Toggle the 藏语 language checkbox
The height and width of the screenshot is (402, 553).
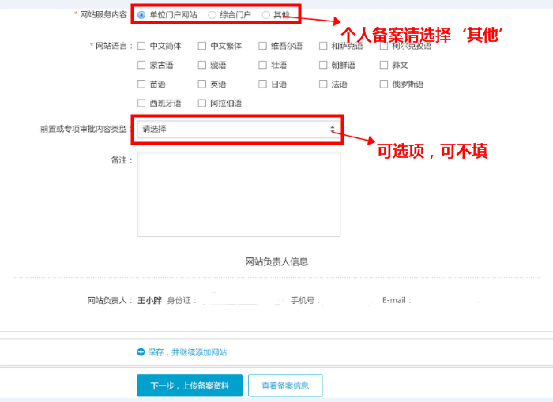[x=202, y=65]
